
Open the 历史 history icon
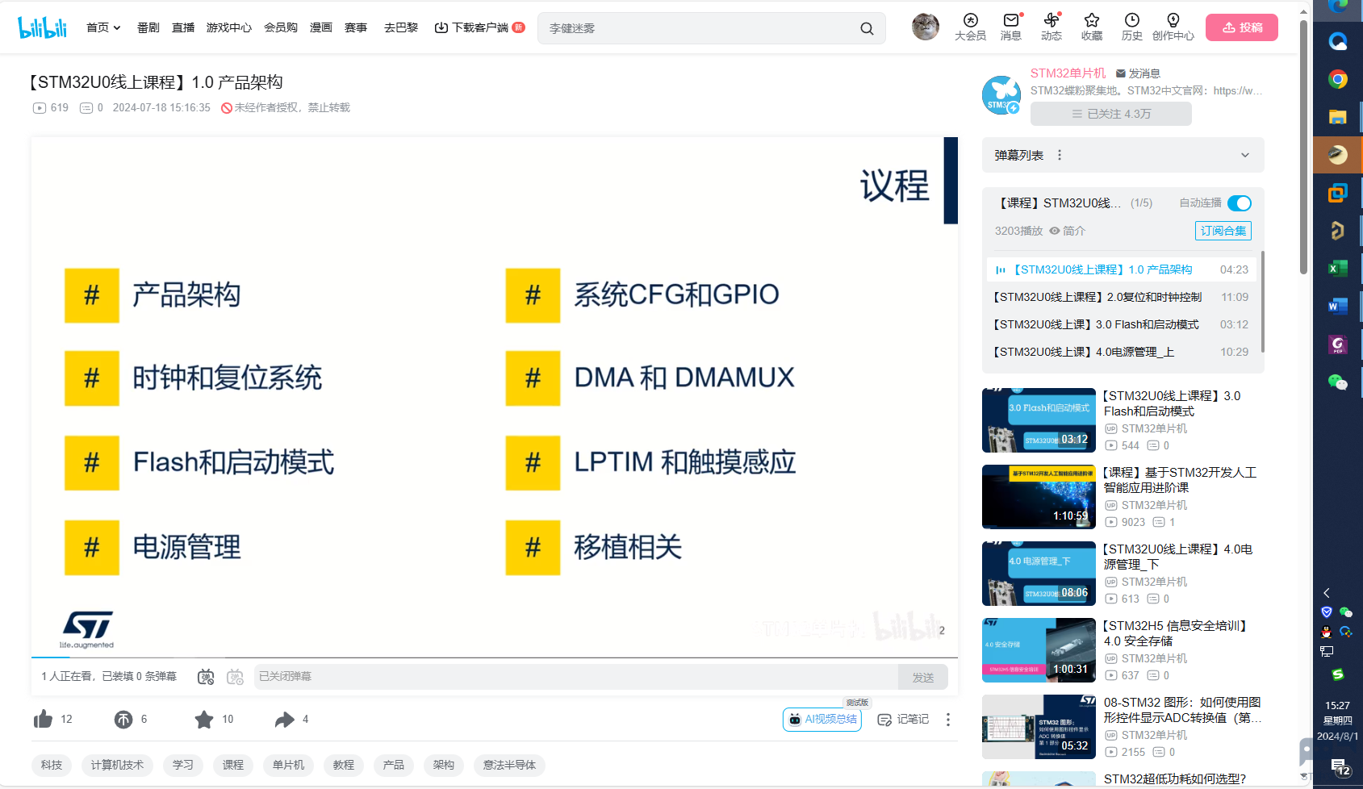[1132, 27]
